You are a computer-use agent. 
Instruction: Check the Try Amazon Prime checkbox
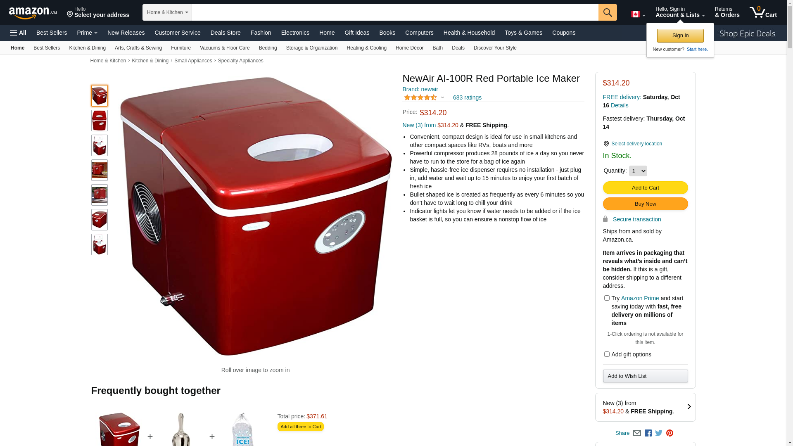[x=607, y=298]
